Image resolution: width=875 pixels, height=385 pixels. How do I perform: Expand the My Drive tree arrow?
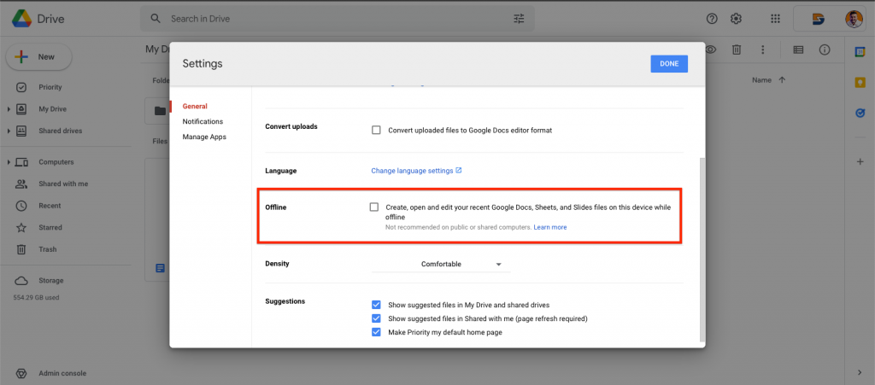pyautogui.click(x=9, y=109)
